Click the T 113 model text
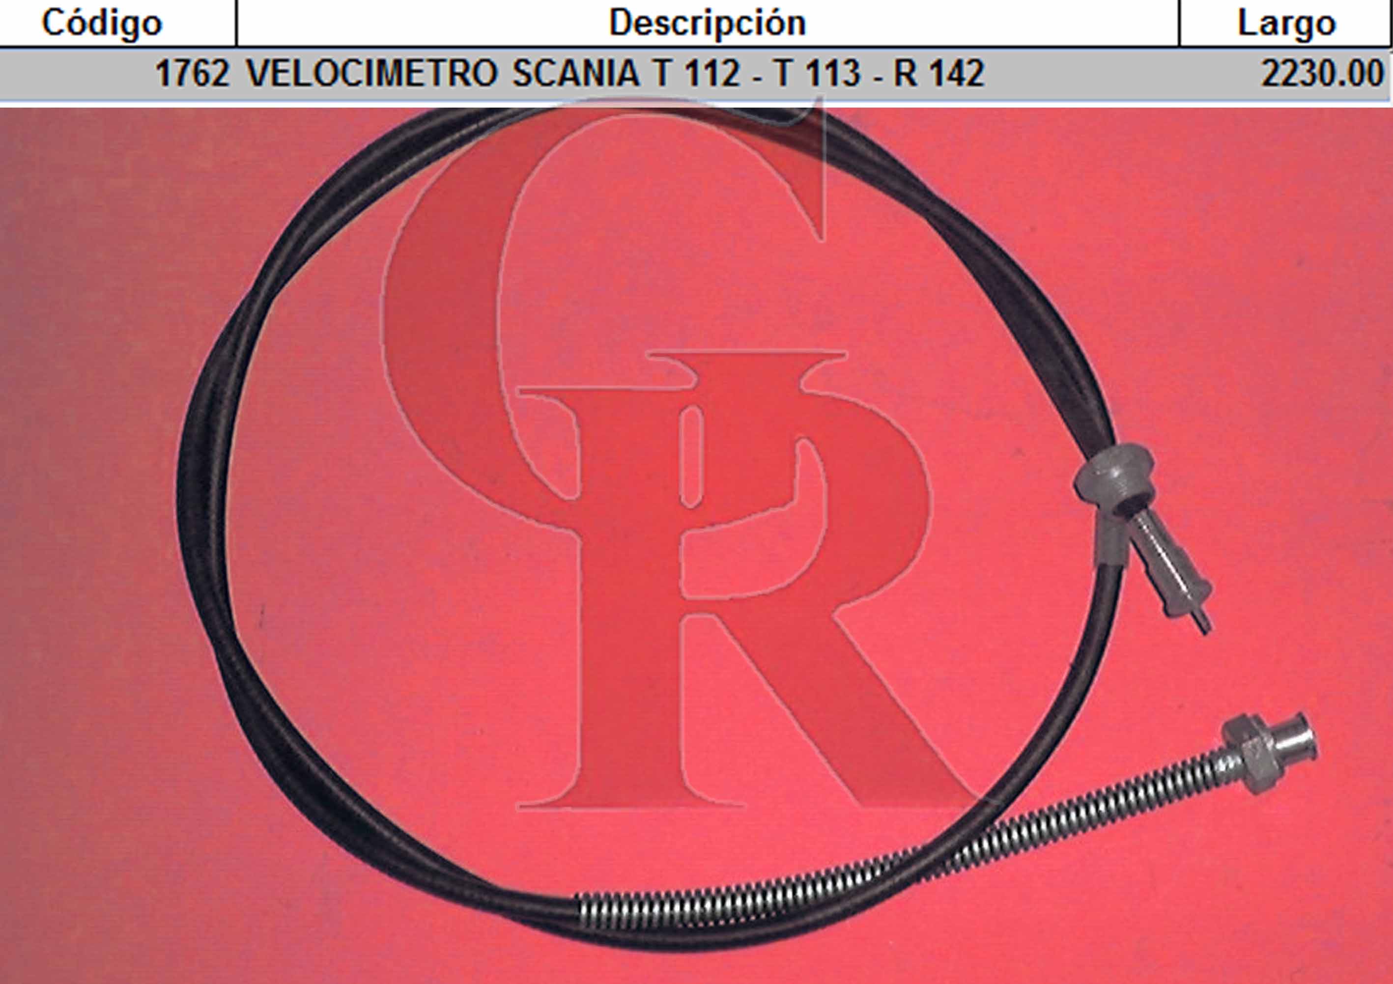The height and width of the screenshot is (984, 1393). [x=817, y=73]
